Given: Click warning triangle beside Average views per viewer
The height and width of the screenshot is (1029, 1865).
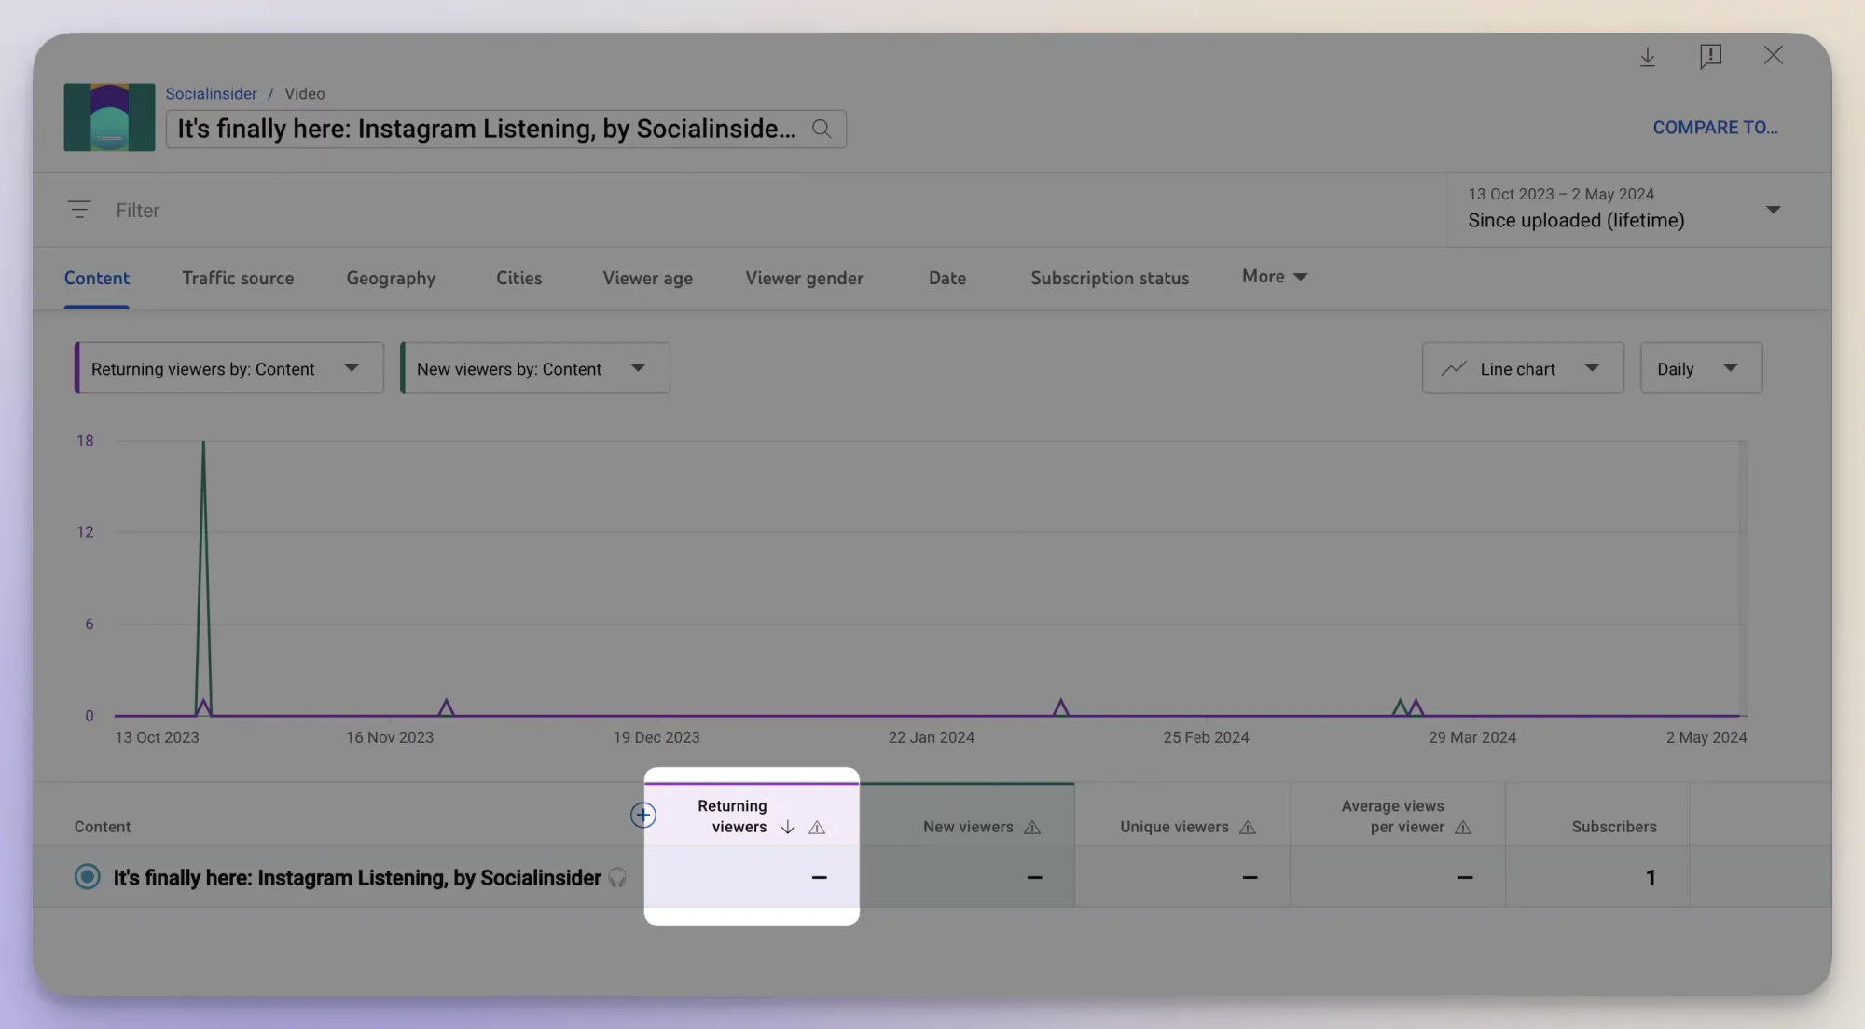Looking at the screenshot, I should pos(1463,827).
